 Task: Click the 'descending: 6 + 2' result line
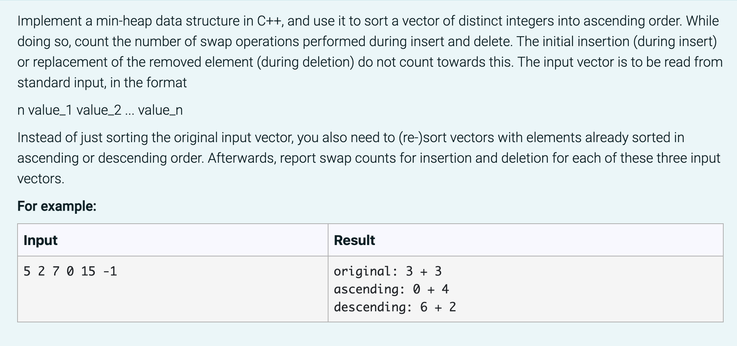pyautogui.click(x=395, y=307)
